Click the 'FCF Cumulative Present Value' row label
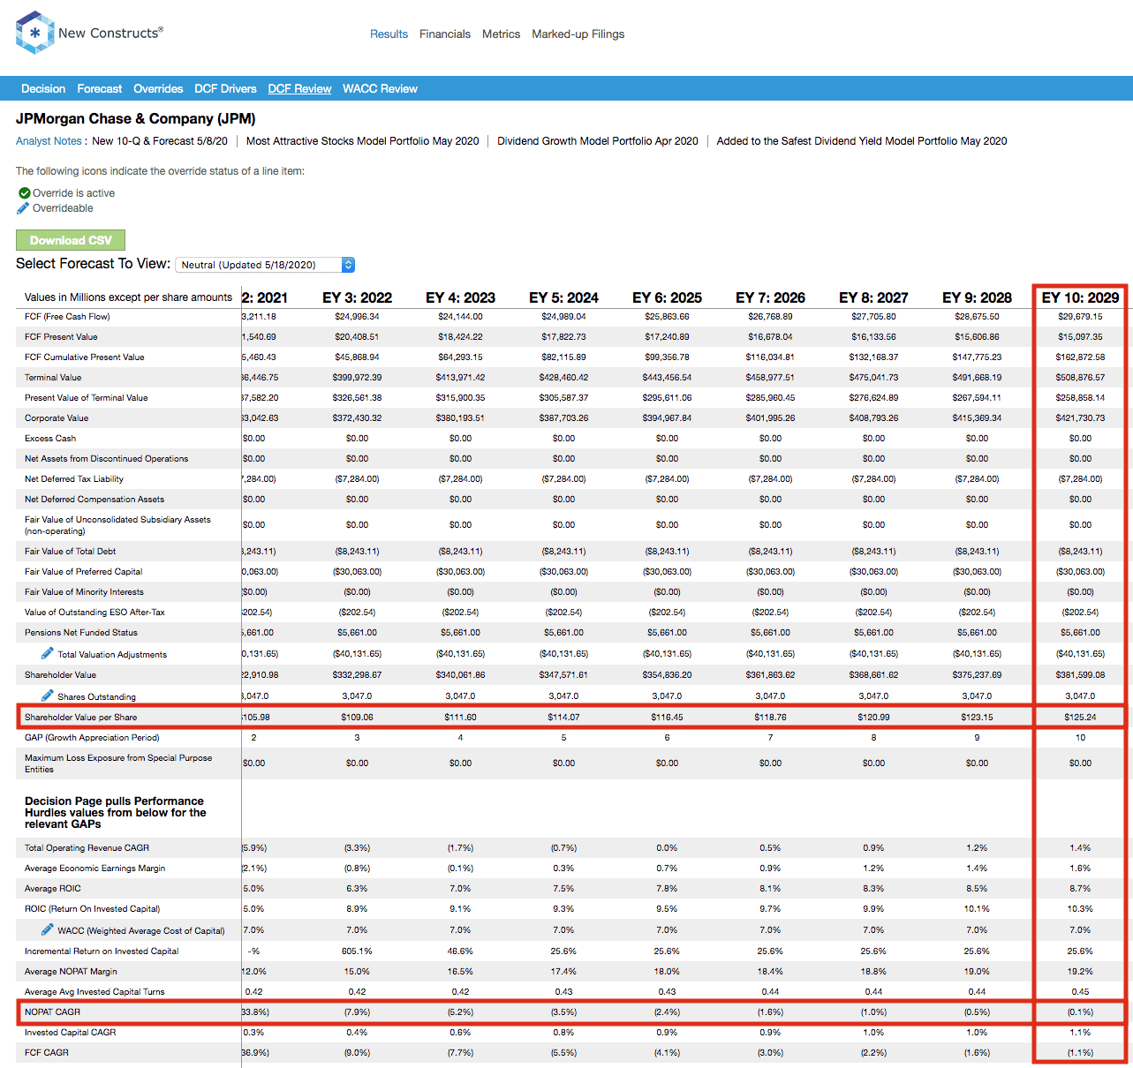Screen dimensions: 1133x1068 click(84, 357)
